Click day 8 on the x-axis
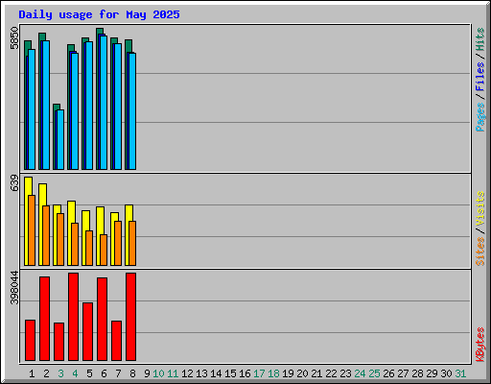The image size is (491, 384). (132, 373)
